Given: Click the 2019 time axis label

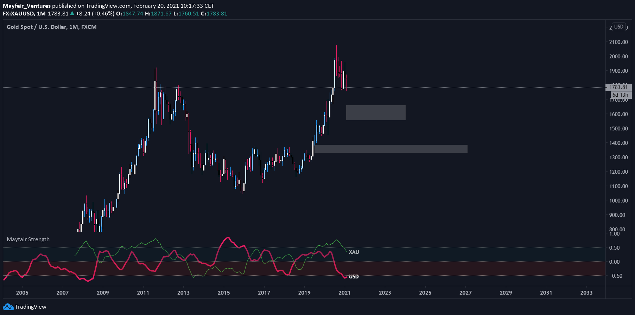Looking at the screenshot, I should (304, 293).
